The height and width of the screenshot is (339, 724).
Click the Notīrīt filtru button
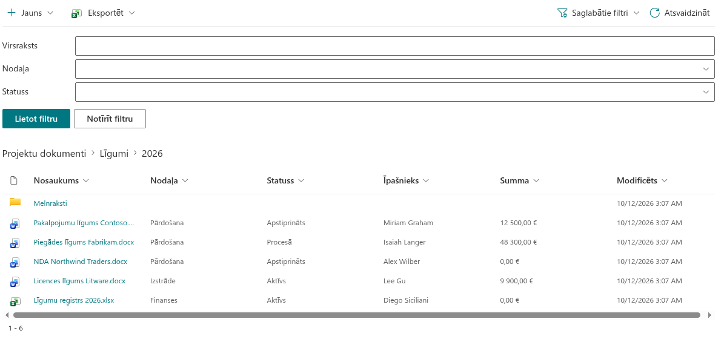tap(110, 119)
